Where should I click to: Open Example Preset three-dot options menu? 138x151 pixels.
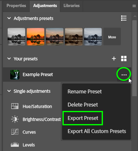point(124,75)
